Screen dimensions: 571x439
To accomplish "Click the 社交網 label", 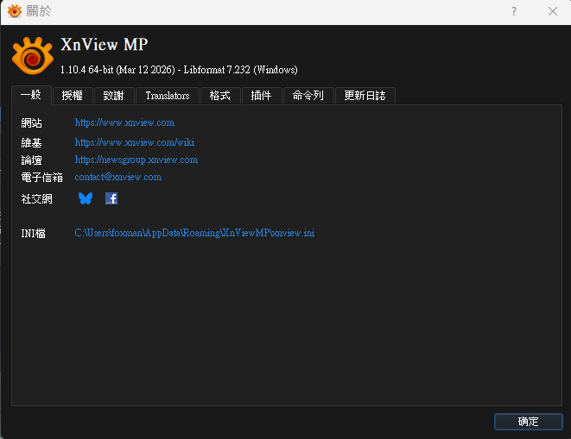I will coord(36,199).
